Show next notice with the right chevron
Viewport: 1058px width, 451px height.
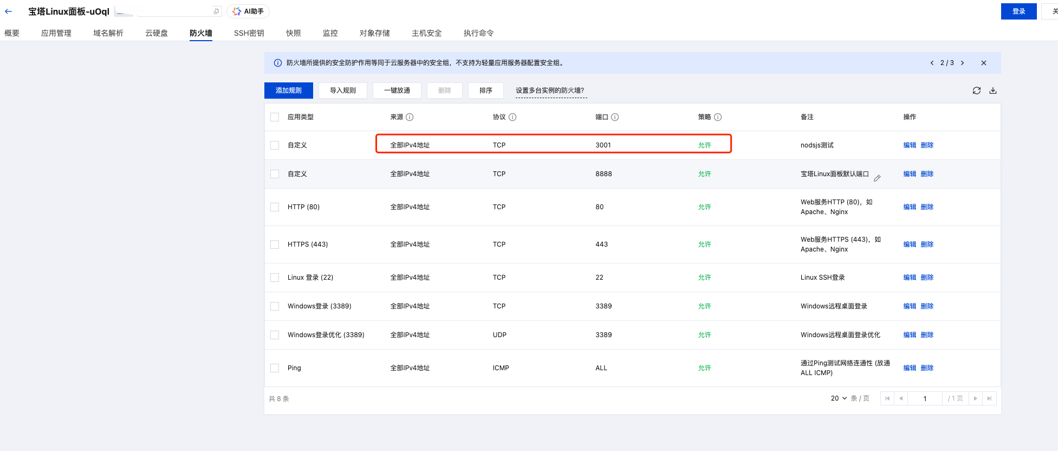pyautogui.click(x=962, y=63)
